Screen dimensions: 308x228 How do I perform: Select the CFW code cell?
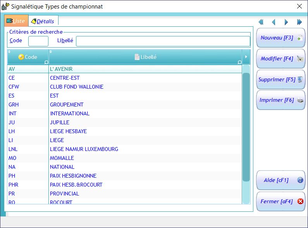[x=28, y=87]
